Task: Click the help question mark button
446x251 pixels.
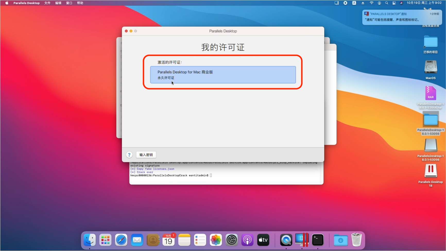Action: click(129, 155)
